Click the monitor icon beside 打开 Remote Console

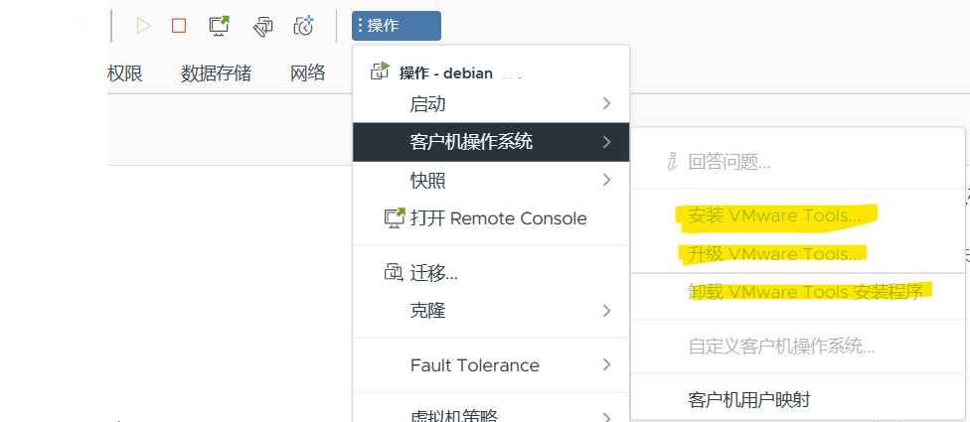coord(395,217)
